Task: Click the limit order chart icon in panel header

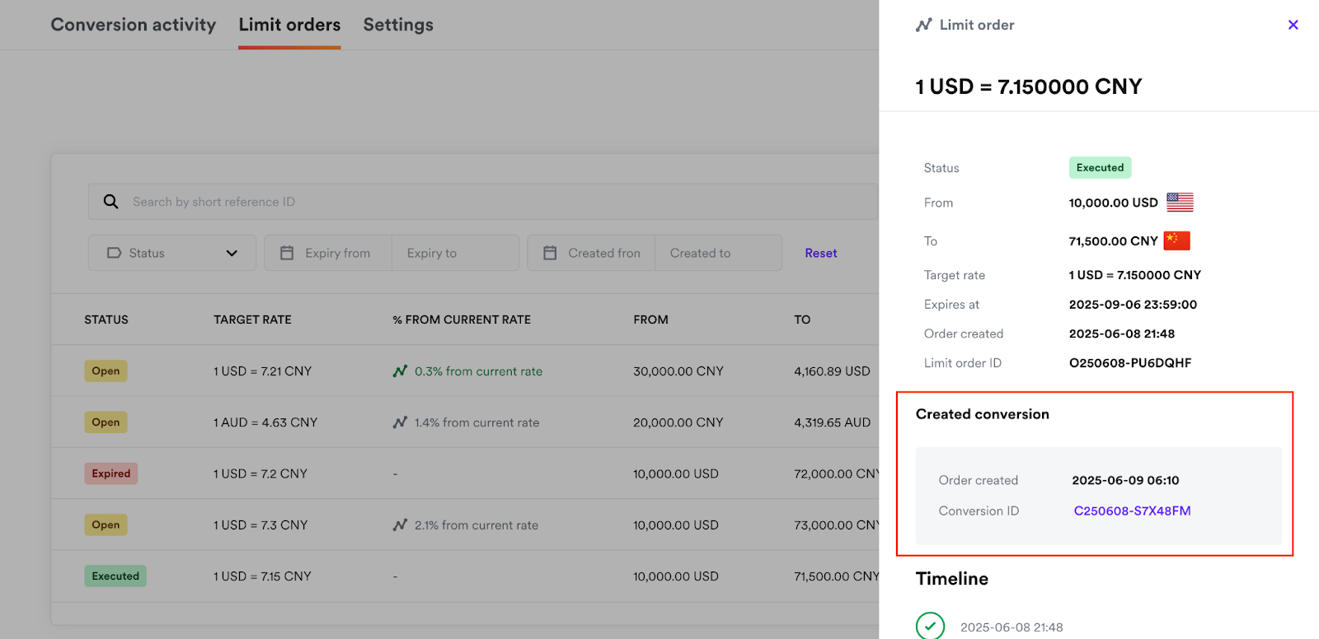Action: [x=923, y=26]
